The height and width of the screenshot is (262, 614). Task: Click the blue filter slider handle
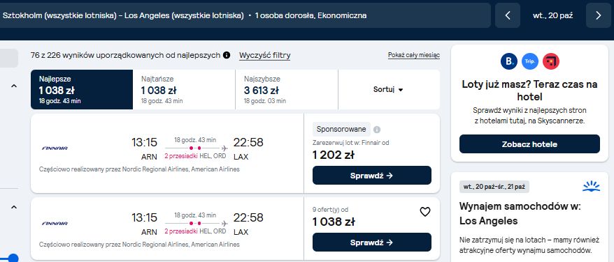click(x=13, y=258)
